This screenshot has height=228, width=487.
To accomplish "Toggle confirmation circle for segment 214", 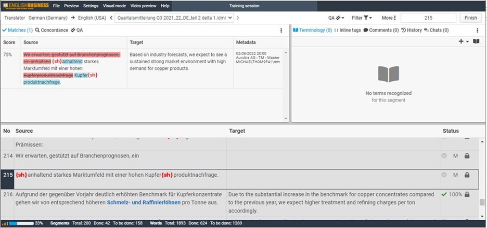I will (444, 156).
